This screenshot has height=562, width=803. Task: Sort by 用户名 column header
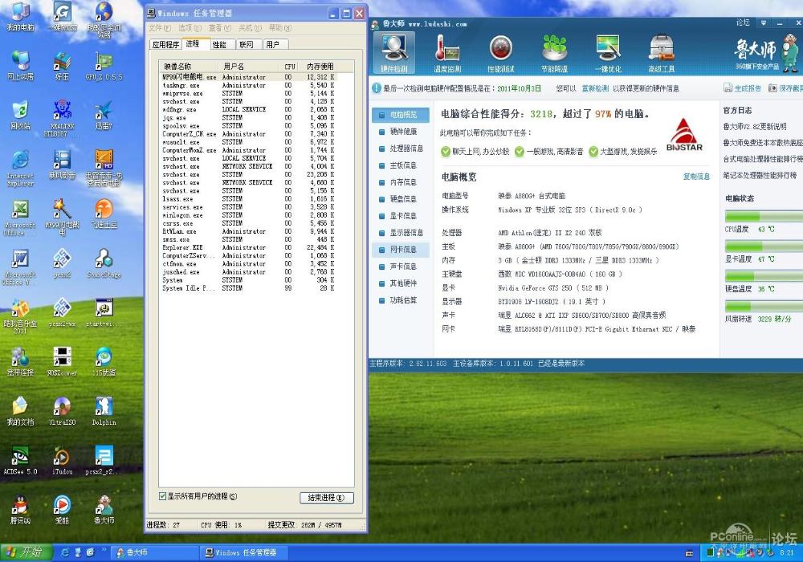[249, 67]
